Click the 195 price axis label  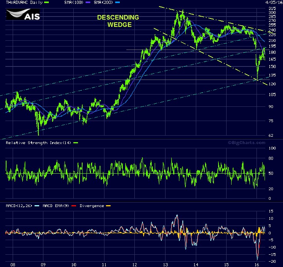272,46
